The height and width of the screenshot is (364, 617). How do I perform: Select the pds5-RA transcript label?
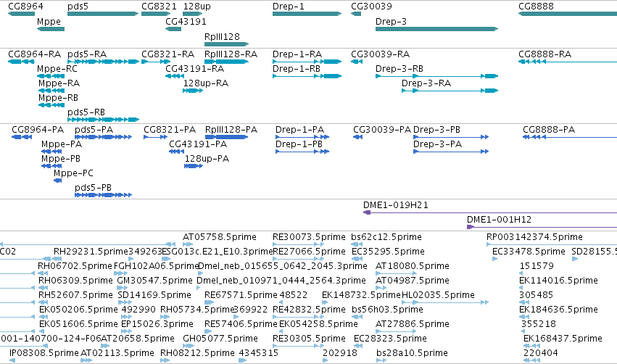tap(87, 54)
